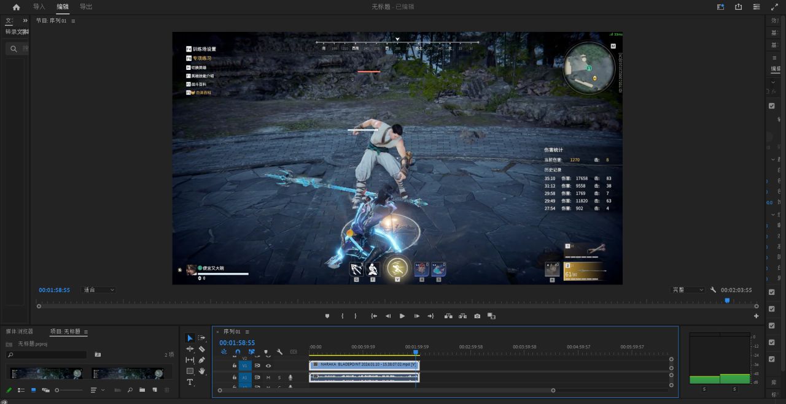Image resolution: width=786 pixels, height=404 pixels.
Task: Select the Type tool
Action: tap(190, 382)
